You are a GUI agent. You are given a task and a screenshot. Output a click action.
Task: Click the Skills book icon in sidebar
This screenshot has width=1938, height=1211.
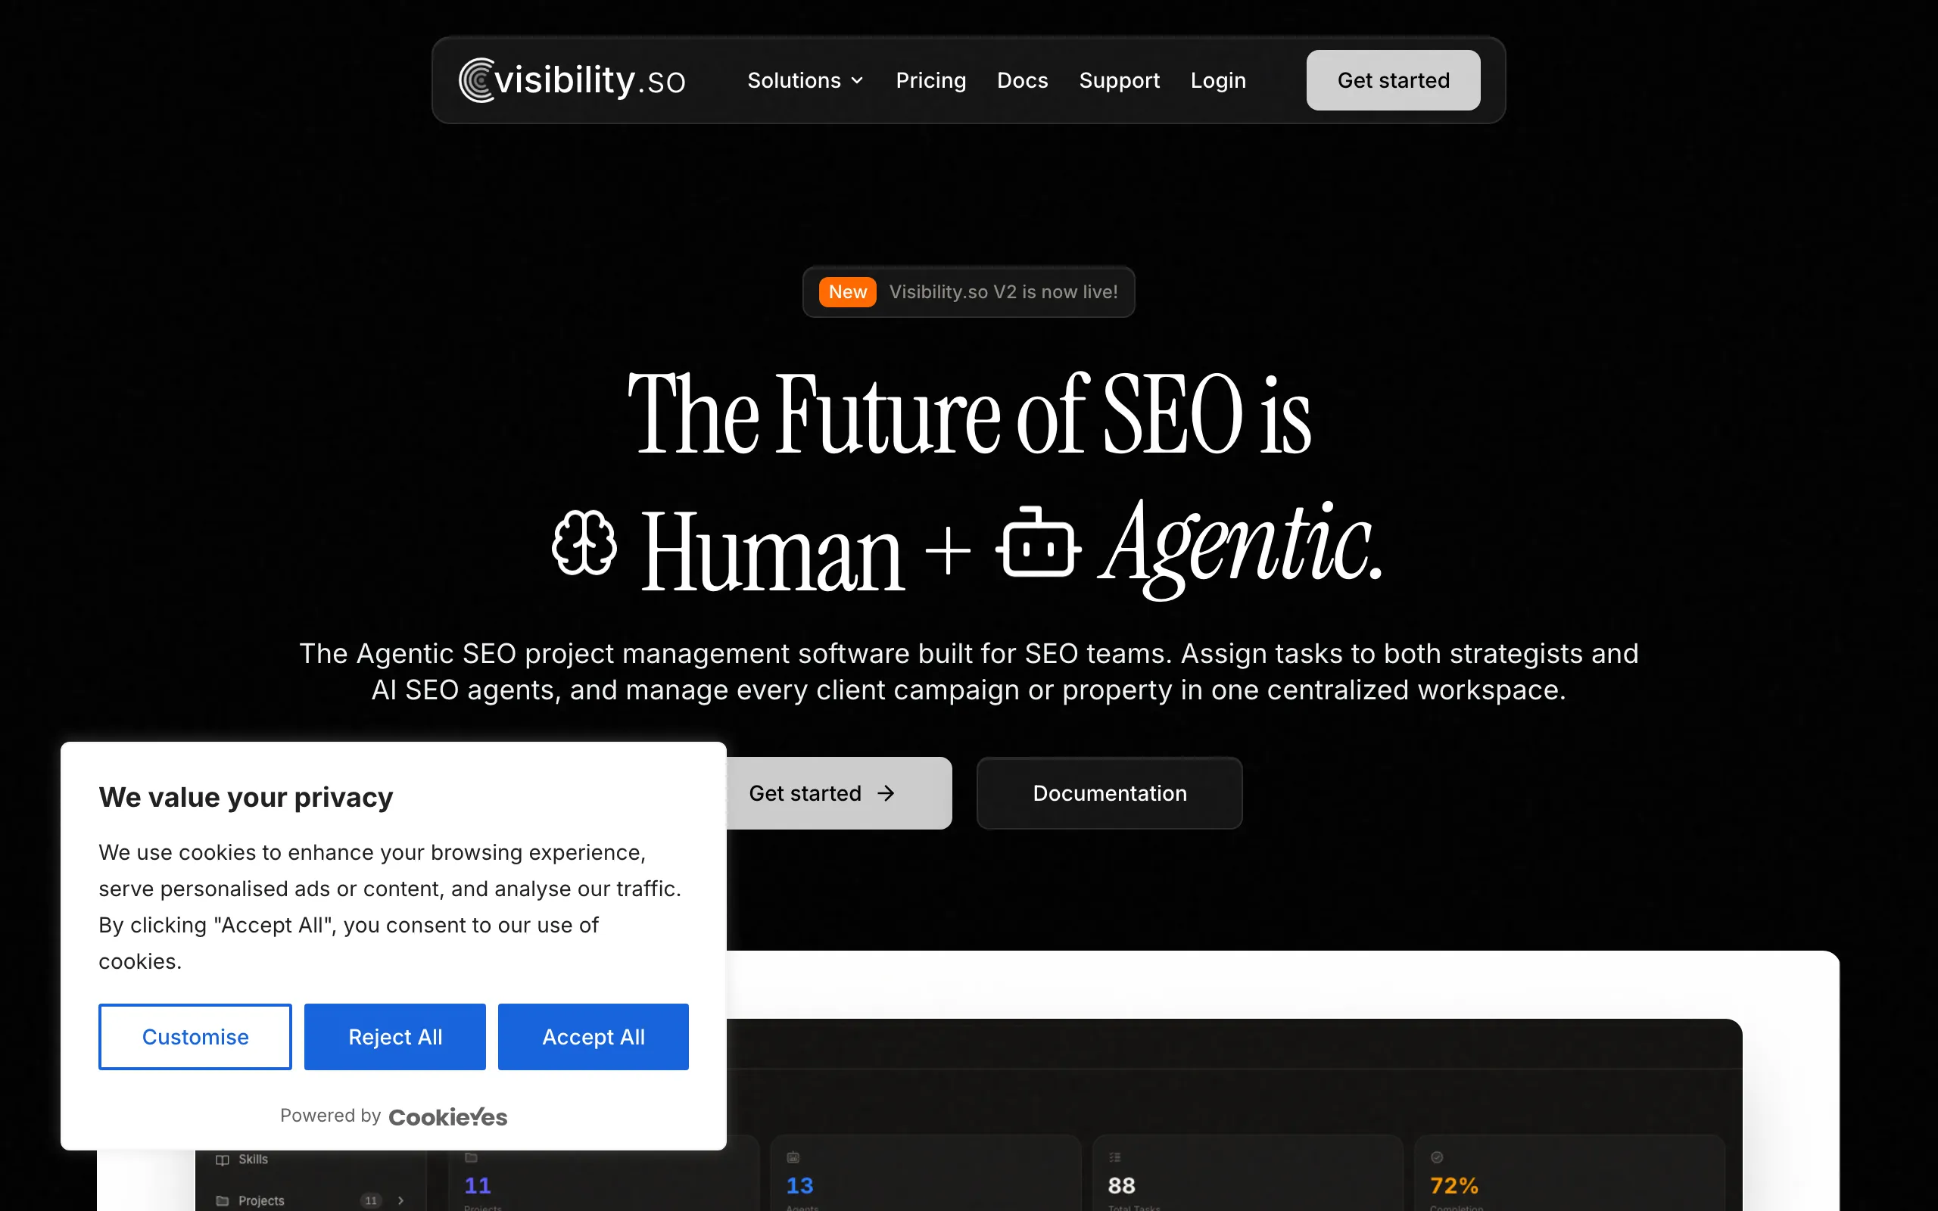click(x=223, y=1160)
